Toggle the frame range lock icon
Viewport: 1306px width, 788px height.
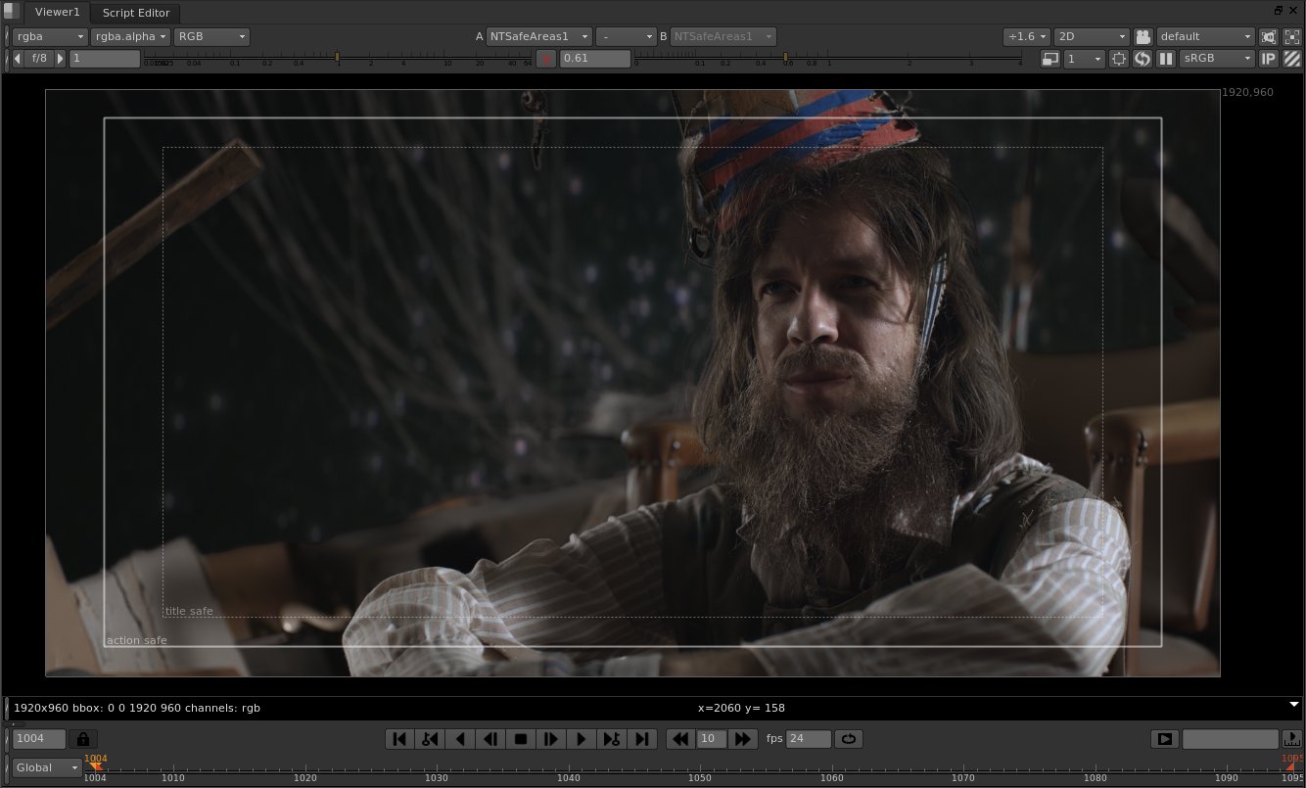pos(82,739)
